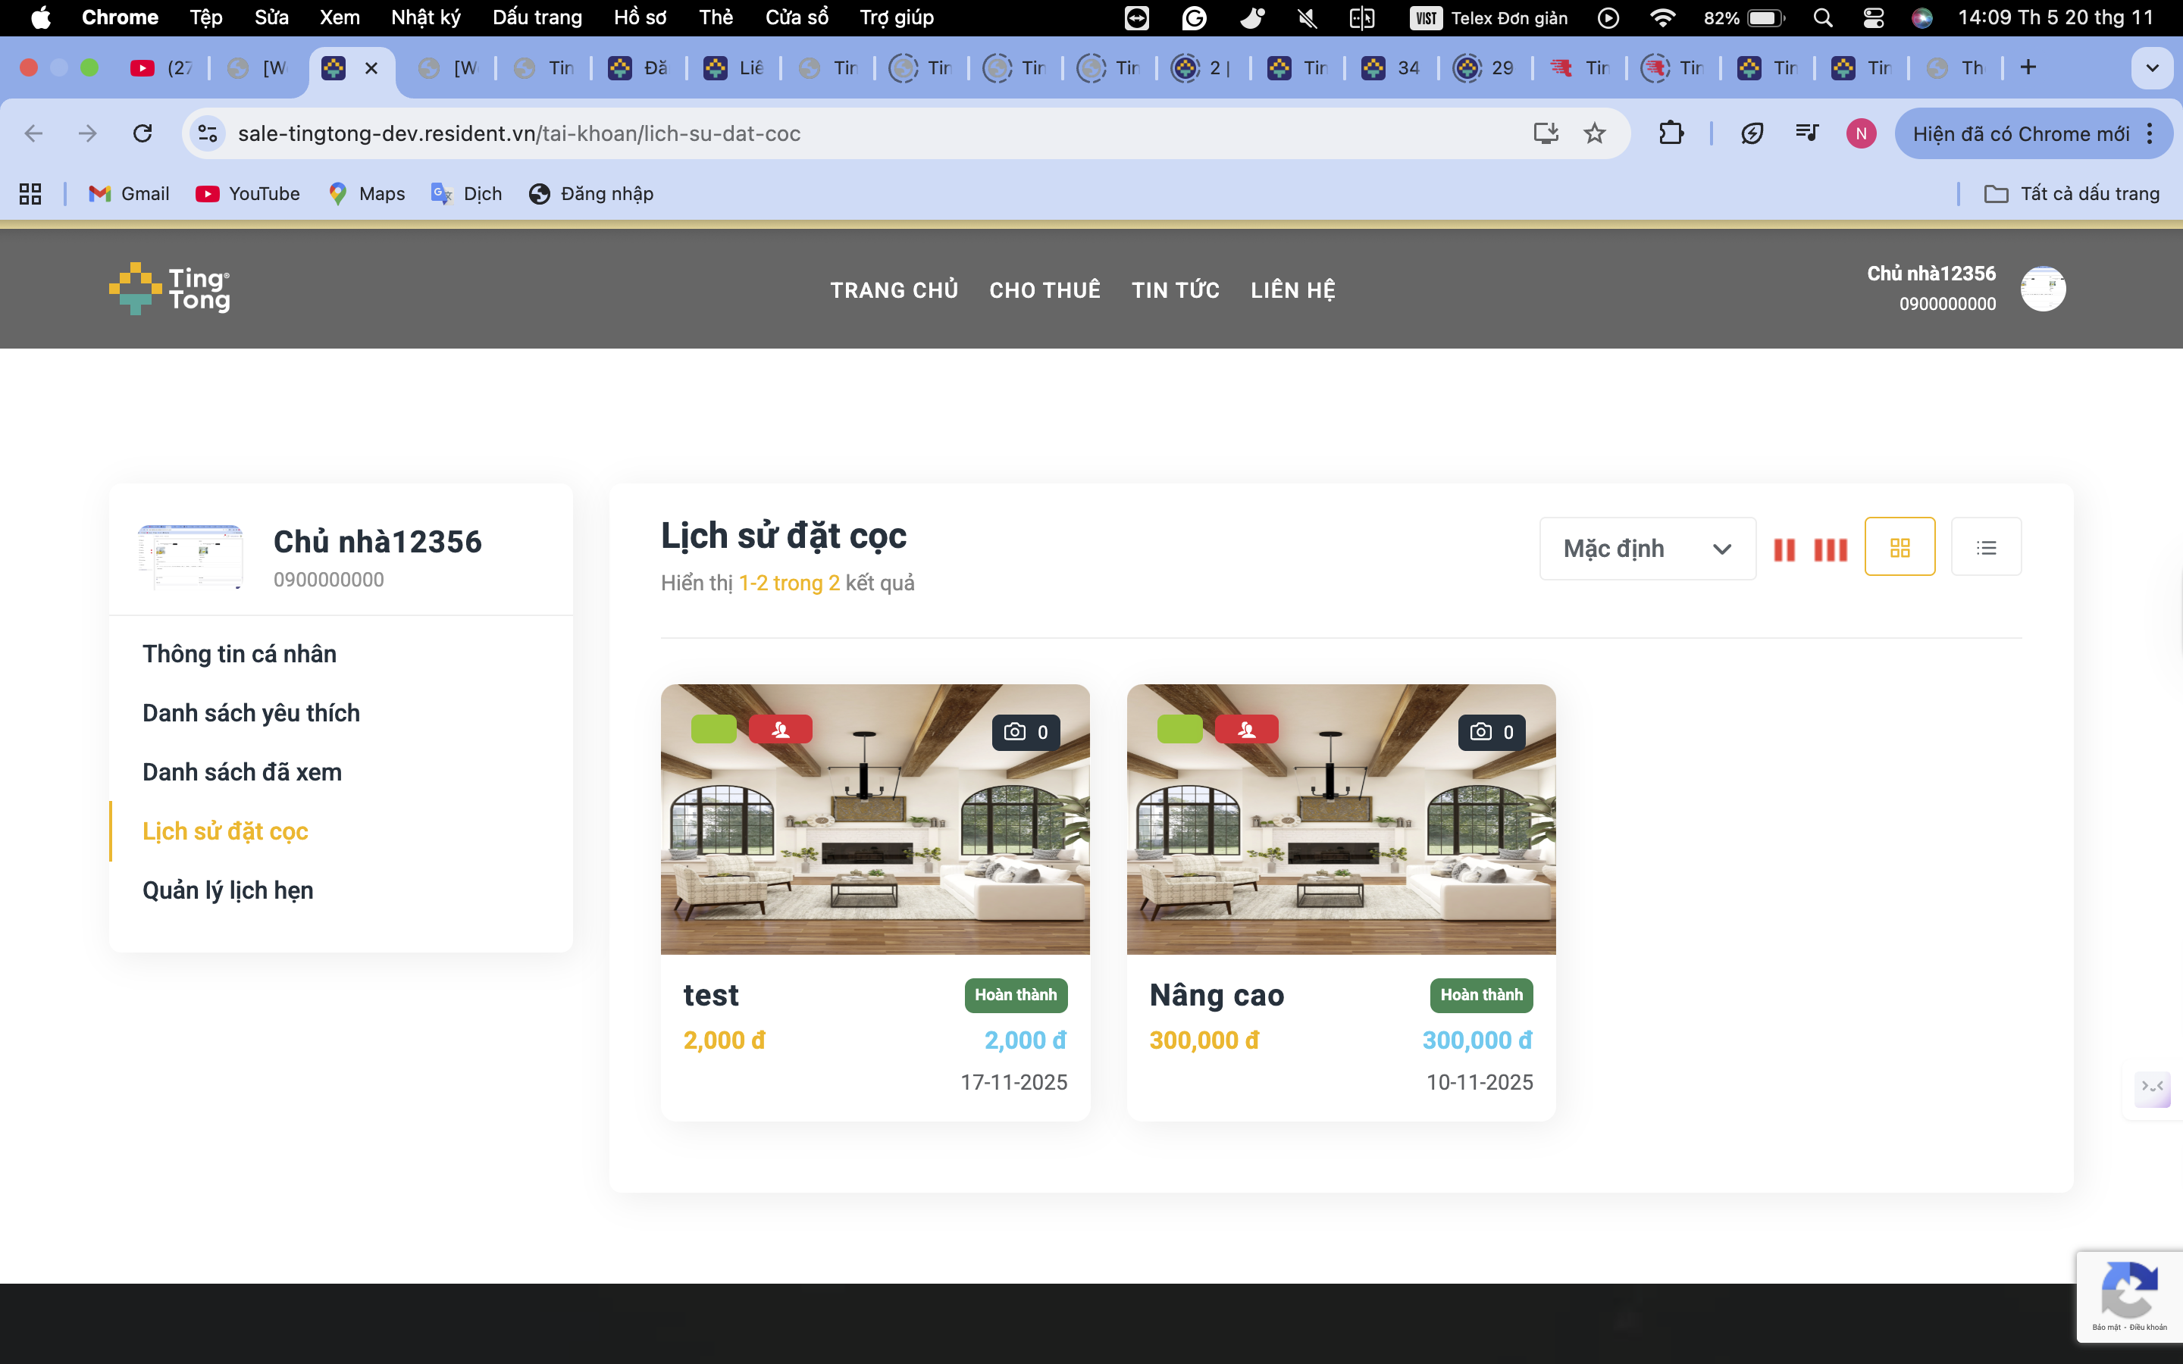Screen dimensions: 2183x1364
Task: Click the red user badge on Nâng cao card
Action: pos(1246,730)
